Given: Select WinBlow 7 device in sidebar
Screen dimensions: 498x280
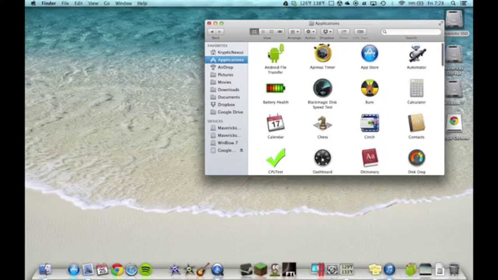Looking at the screenshot, I should [x=226, y=143].
